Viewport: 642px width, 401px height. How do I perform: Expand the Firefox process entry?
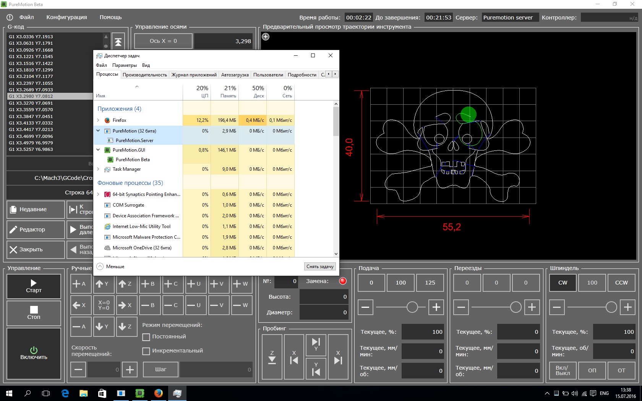98,120
